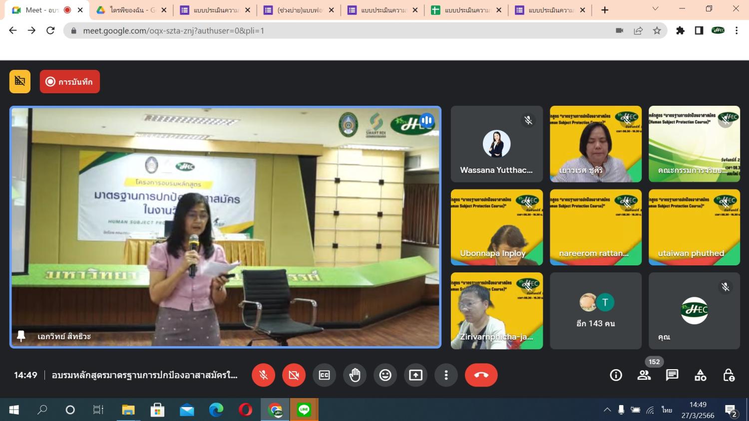Screen dimensions: 749x421
Task: Show the participants list panel
Action: 644,375
